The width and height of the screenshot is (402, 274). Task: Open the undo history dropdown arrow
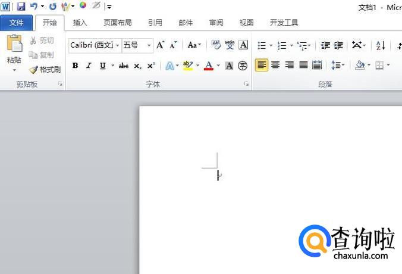pyautogui.click(x=42, y=7)
